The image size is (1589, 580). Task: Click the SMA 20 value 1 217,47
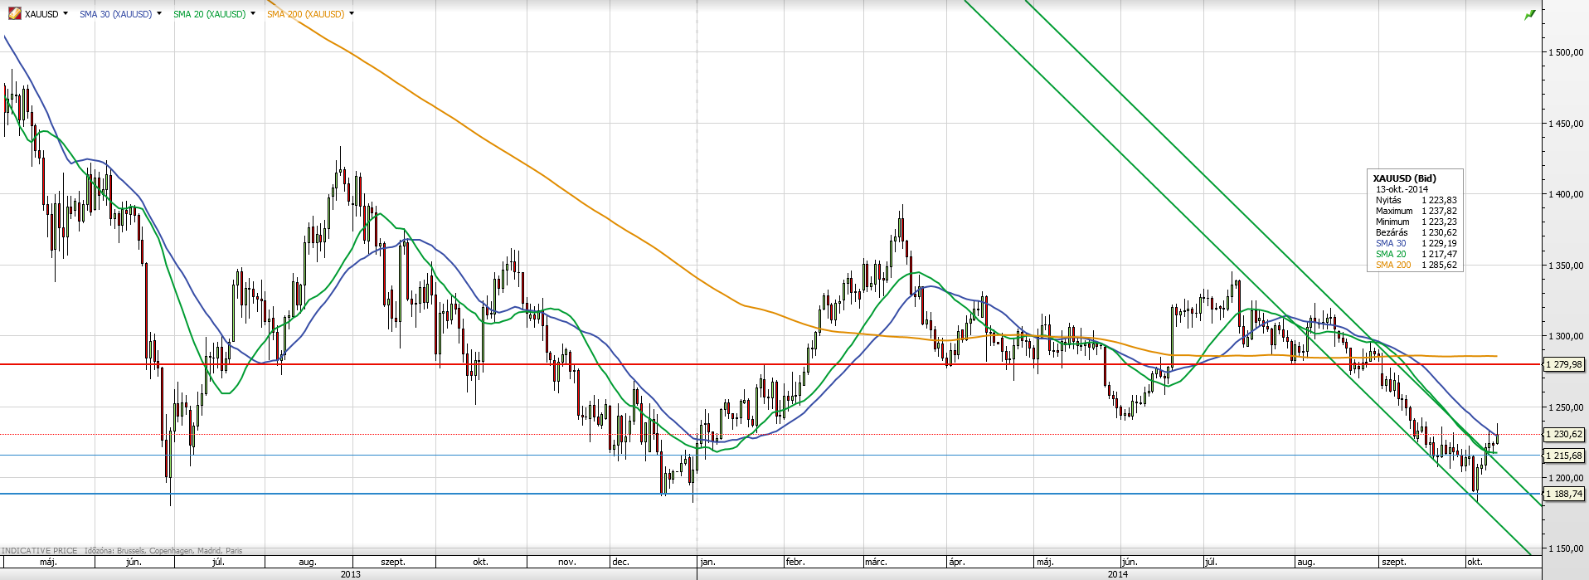coord(1439,254)
